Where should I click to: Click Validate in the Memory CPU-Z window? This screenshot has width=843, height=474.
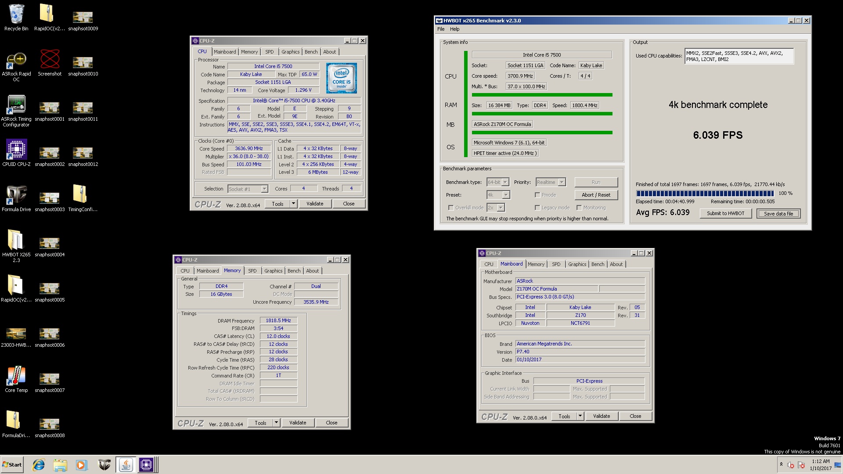click(298, 423)
